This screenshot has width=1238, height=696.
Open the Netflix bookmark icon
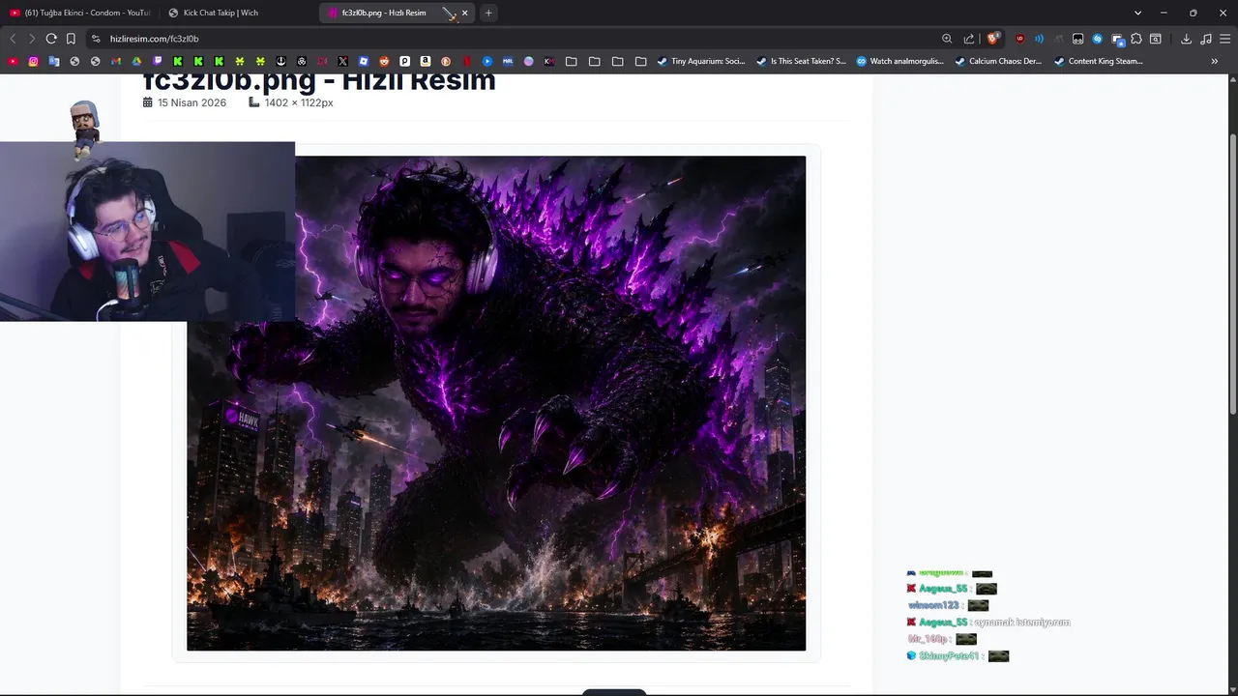click(467, 61)
